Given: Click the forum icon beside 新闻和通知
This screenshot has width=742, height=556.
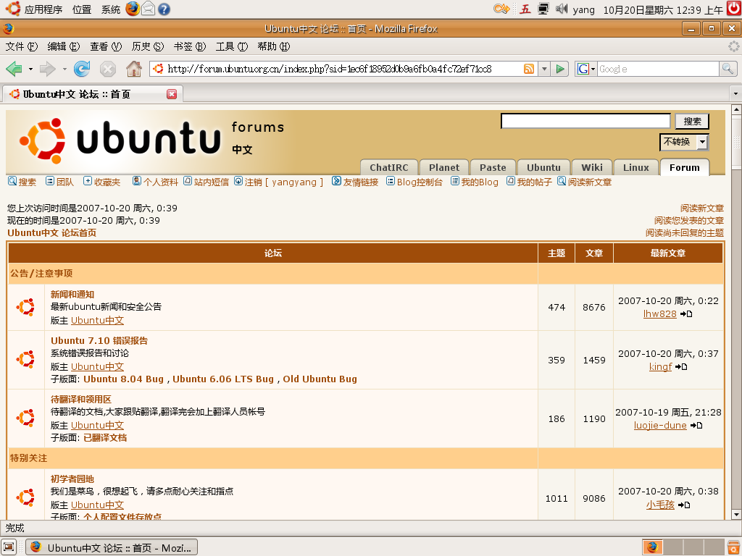Looking at the screenshot, I should click(25, 307).
